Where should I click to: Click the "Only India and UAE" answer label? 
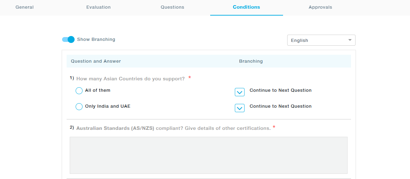point(108,106)
